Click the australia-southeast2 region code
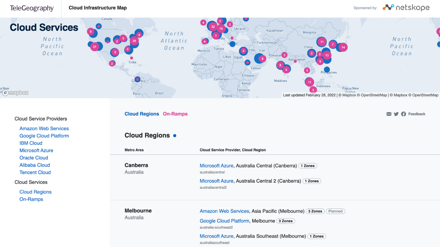The image size is (440, 247). [216, 228]
